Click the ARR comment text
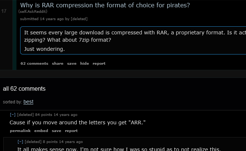This screenshot has width=246, height=151. point(77,122)
